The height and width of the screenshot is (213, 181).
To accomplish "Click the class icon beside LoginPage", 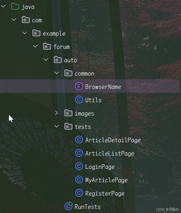I will click(79, 166).
